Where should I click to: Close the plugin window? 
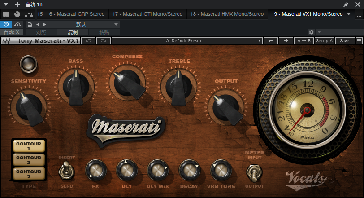click(358, 4)
